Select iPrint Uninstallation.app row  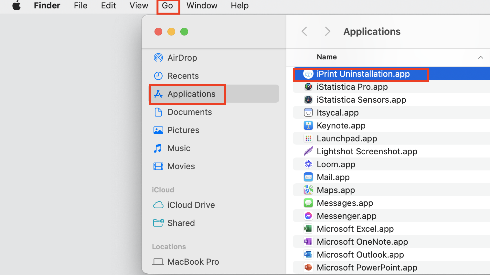pyautogui.click(x=391, y=74)
